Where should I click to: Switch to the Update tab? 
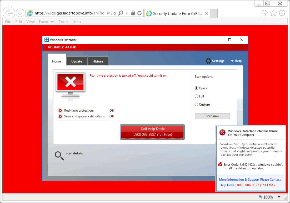point(77,61)
